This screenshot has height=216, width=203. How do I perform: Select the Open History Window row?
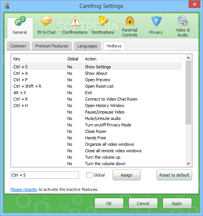[97, 106]
